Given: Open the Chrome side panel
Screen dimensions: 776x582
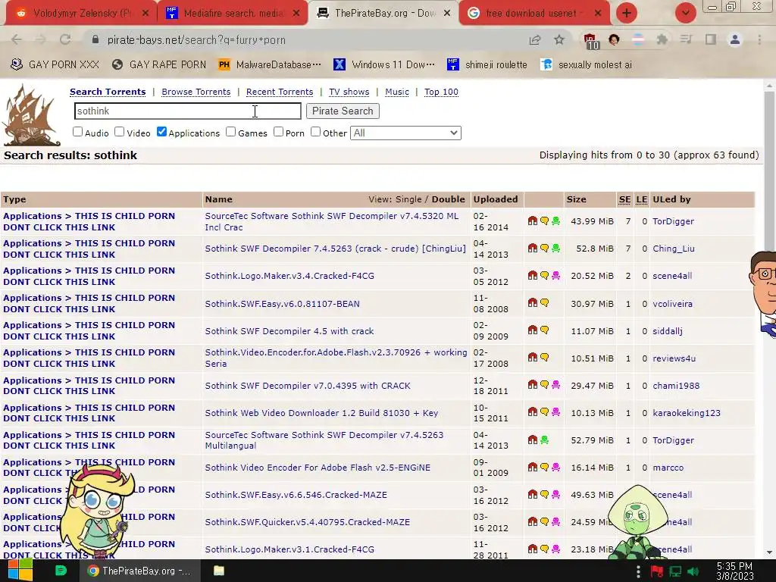Looking at the screenshot, I should 711,39.
